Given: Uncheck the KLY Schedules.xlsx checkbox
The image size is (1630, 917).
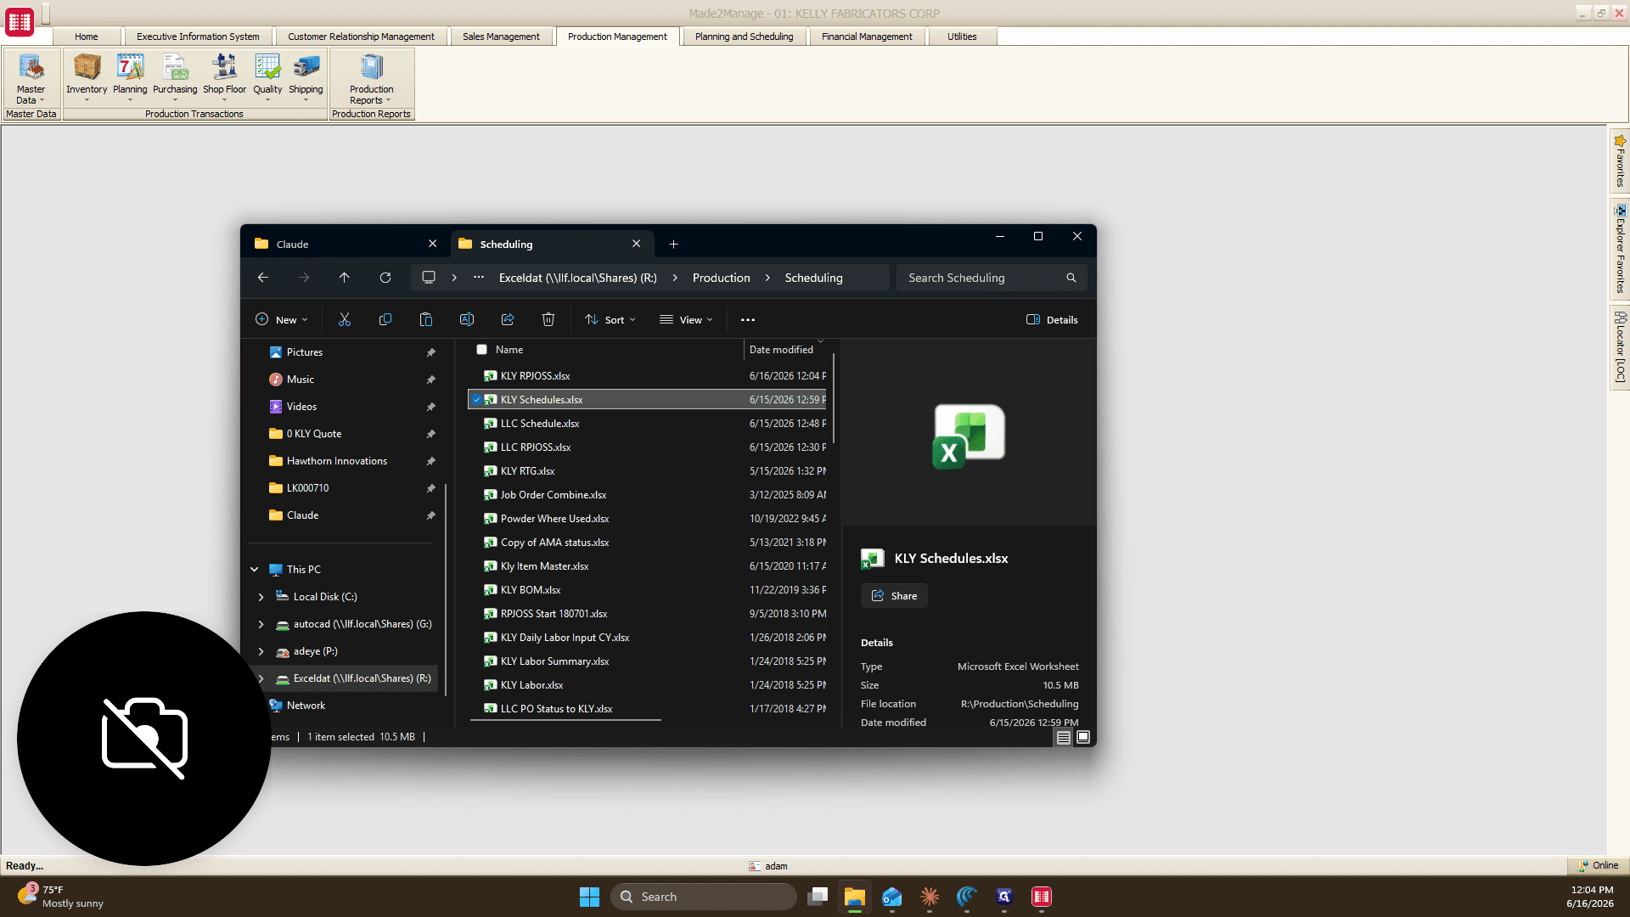Looking at the screenshot, I should [477, 399].
